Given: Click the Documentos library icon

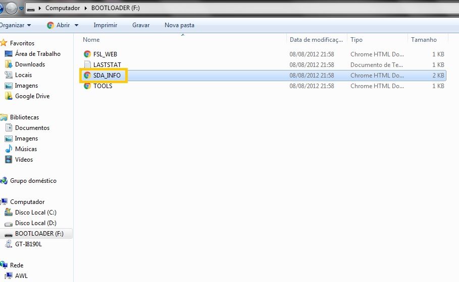Looking at the screenshot, I should 9,127.
